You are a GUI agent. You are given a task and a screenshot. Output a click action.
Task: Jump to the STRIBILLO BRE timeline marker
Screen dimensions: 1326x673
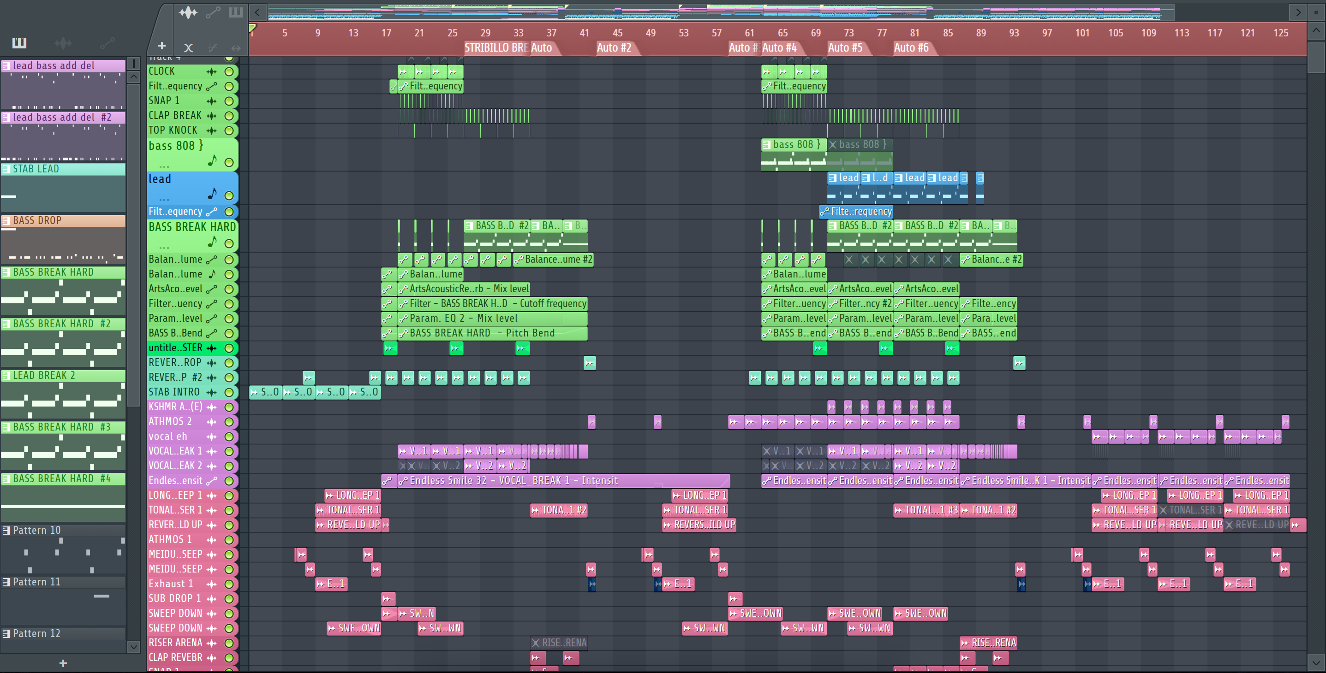click(496, 48)
